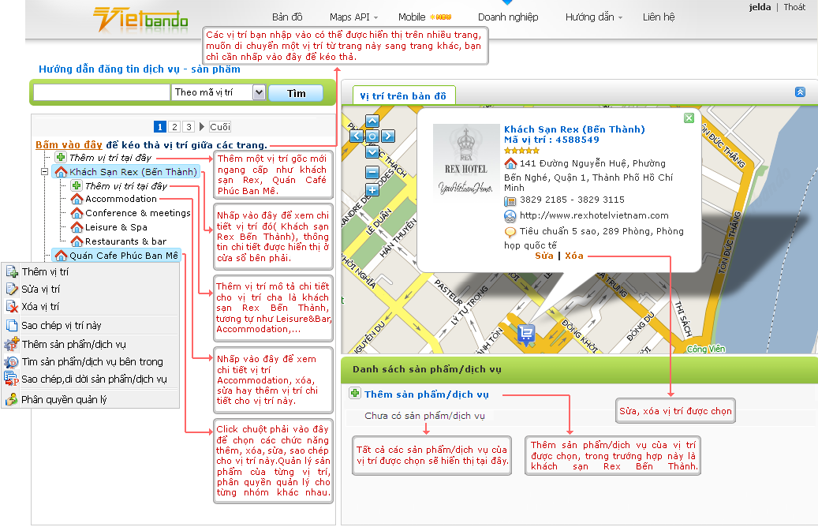Choose Sửa vị trí from the context menu
818x527 pixels.
91,289
